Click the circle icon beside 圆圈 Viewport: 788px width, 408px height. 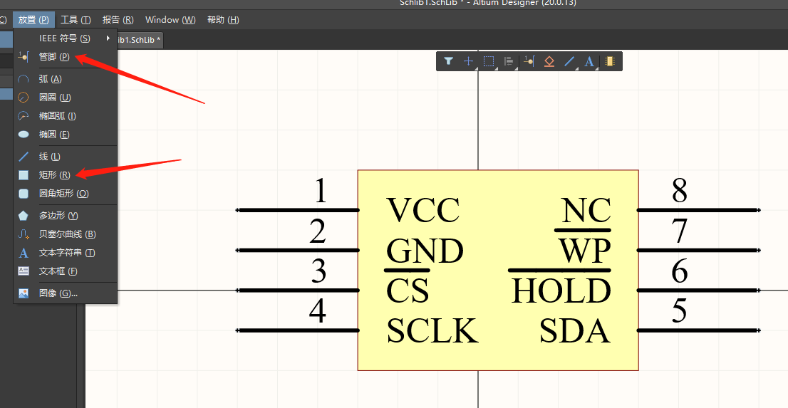coord(23,98)
